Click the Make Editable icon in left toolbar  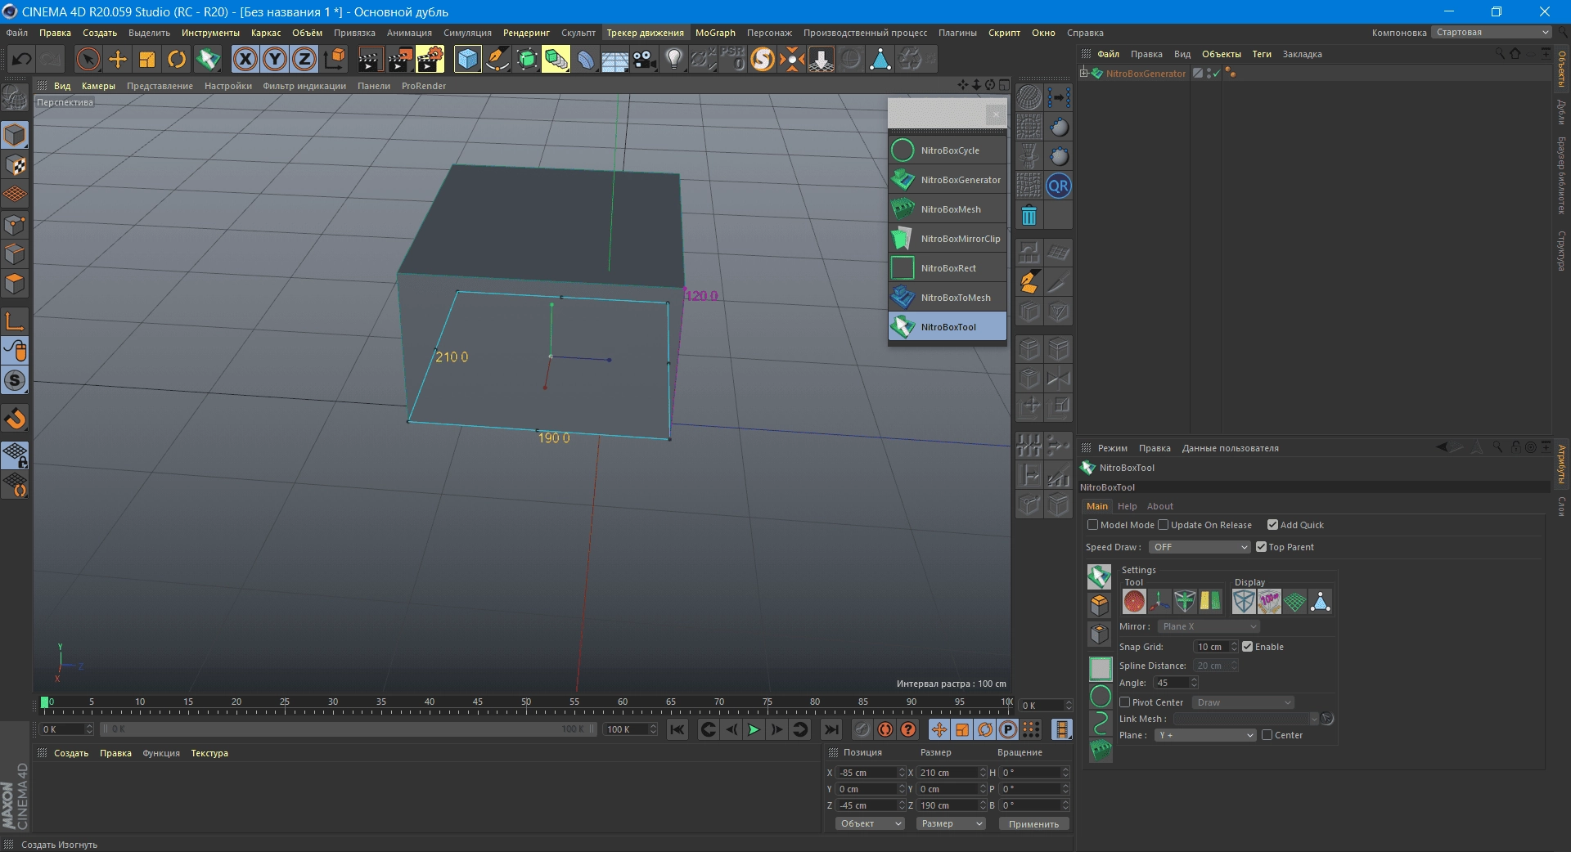click(15, 99)
